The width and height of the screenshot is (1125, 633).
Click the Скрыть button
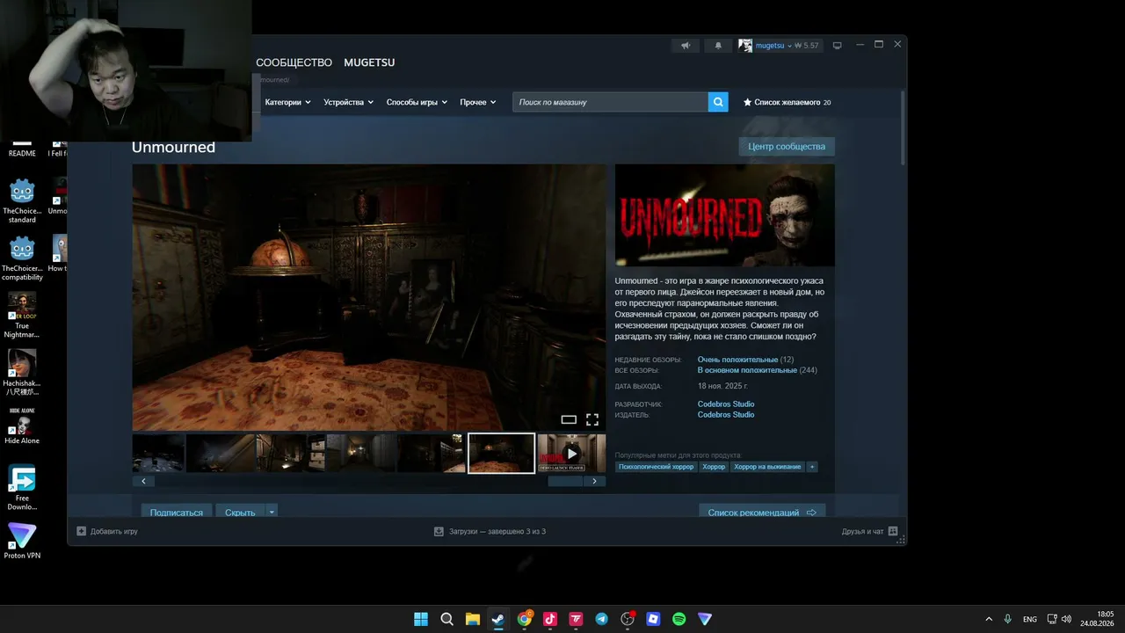(240, 512)
